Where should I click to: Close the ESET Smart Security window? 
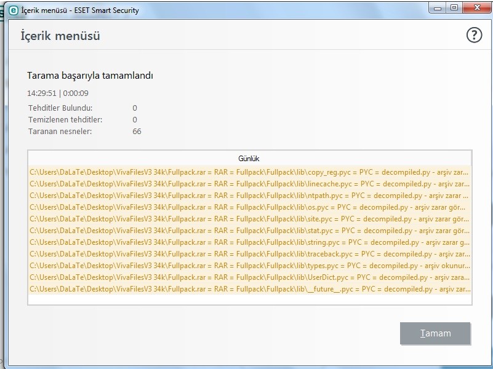point(477,8)
